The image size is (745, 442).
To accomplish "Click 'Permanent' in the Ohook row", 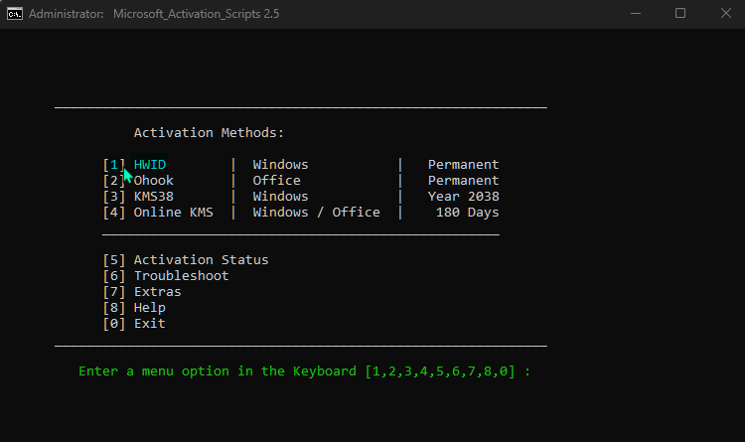I will pos(463,181).
